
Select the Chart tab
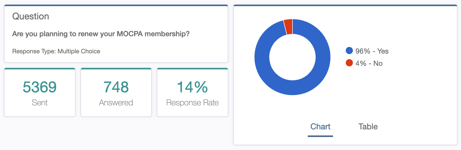[x=320, y=127]
